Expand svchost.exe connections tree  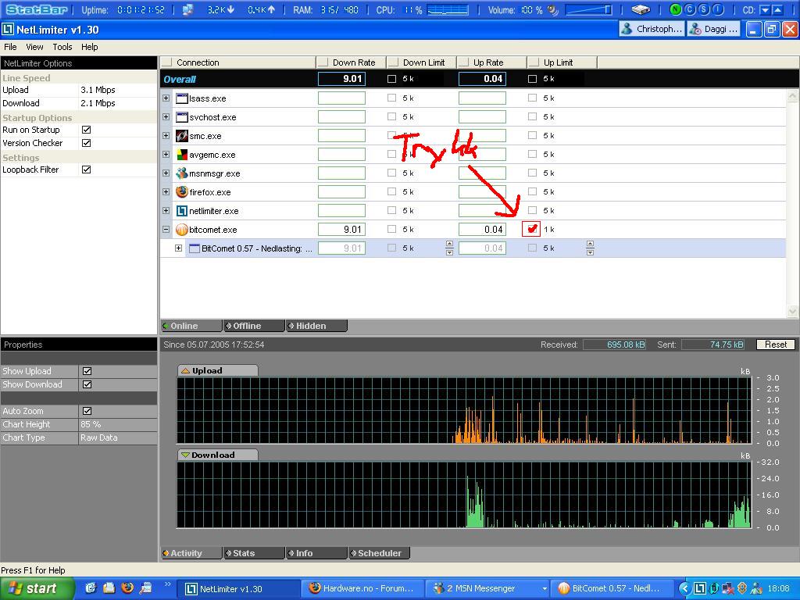[166, 117]
